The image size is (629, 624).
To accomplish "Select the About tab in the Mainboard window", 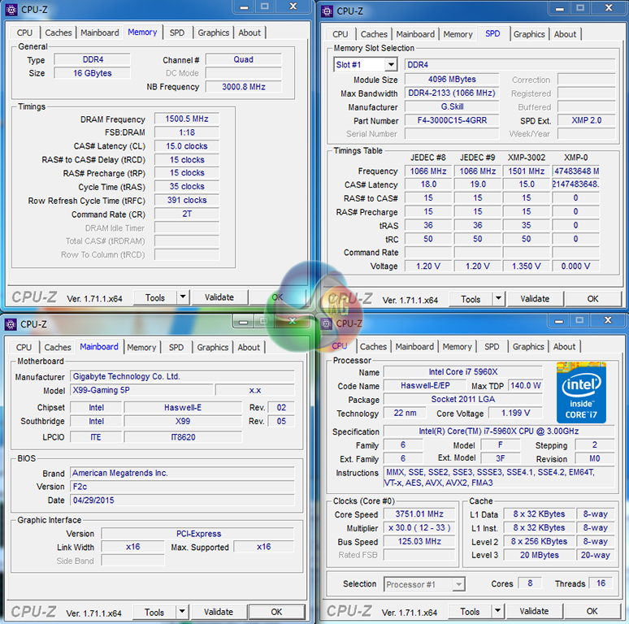I will tap(249, 347).
